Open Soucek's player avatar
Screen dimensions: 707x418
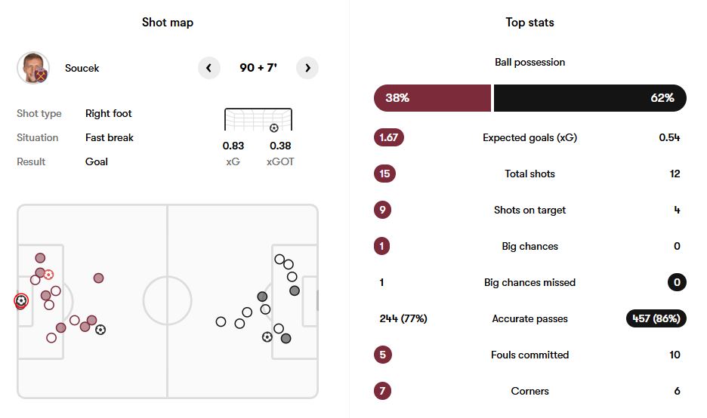[x=33, y=68]
